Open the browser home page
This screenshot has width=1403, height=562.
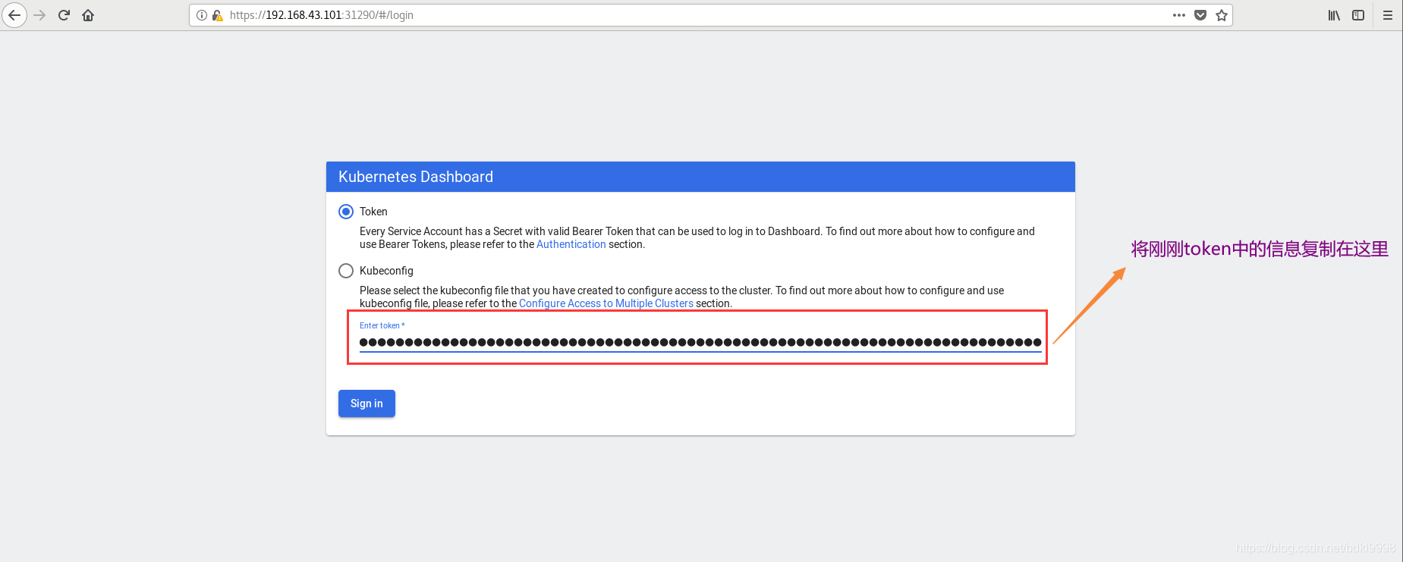[x=88, y=15]
